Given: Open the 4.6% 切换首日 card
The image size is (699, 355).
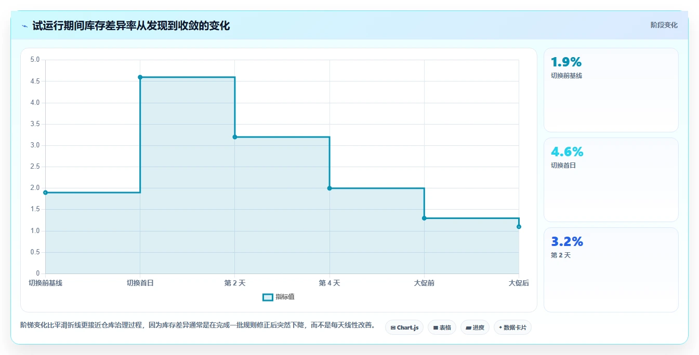Looking at the screenshot, I should (x=611, y=180).
